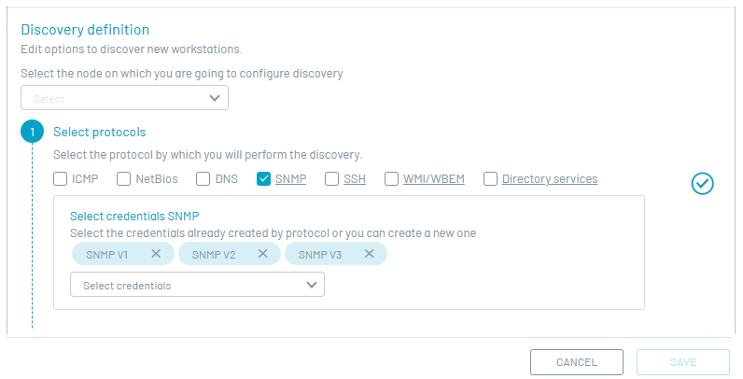
Task: Open the SNMP protocol link
Action: point(290,179)
